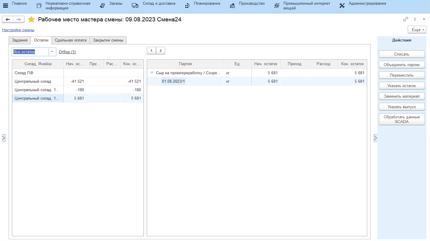Viewport: 430px width, 241px height.
Task: Click the Списать button
Action: pos(401,54)
